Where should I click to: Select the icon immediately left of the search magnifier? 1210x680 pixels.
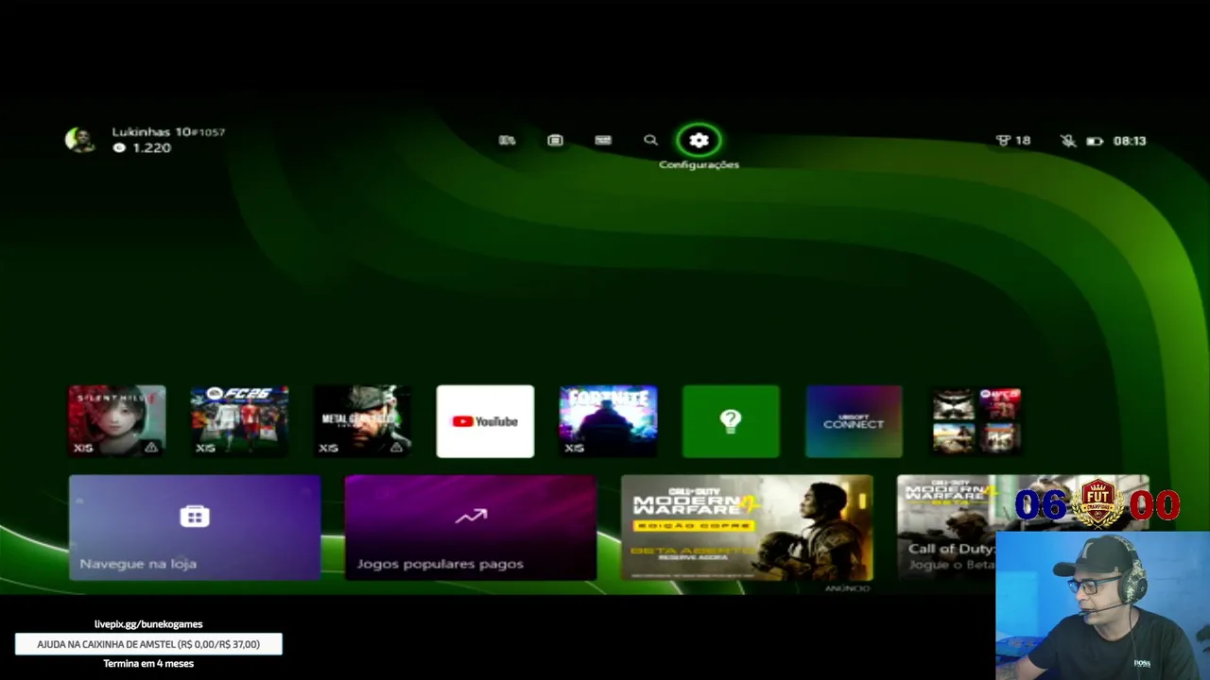click(x=603, y=140)
